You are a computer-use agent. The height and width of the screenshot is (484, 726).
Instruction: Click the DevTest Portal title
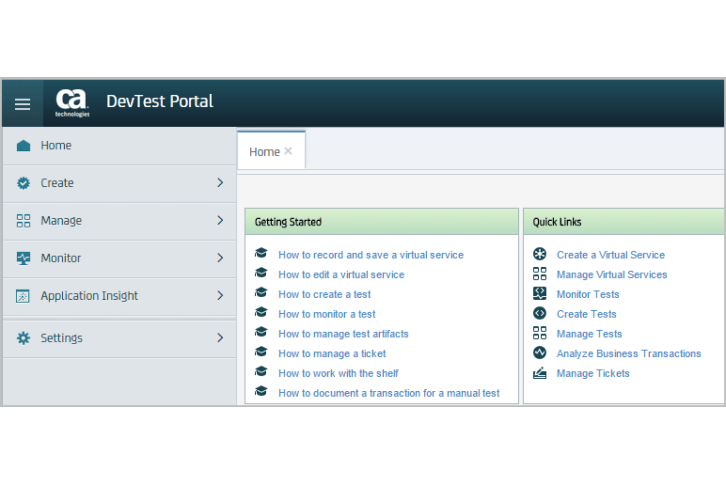tap(160, 102)
